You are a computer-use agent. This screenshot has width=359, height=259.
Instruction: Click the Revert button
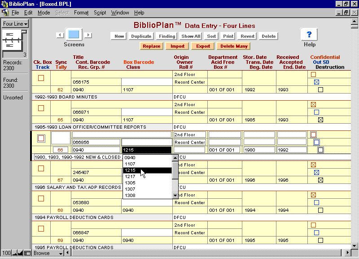pos(248,36)
